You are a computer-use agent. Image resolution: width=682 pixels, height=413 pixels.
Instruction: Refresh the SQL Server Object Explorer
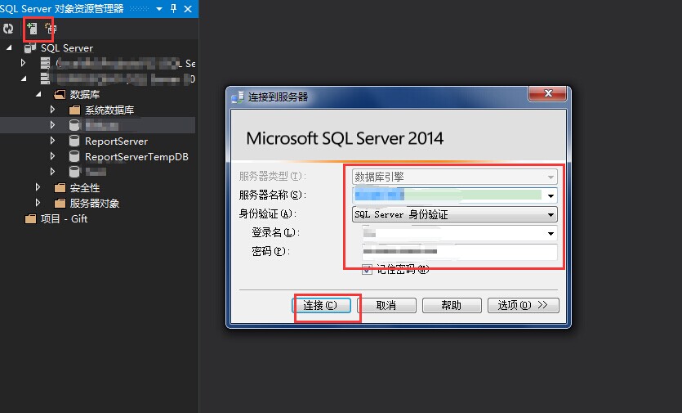[x=8, y=29]
